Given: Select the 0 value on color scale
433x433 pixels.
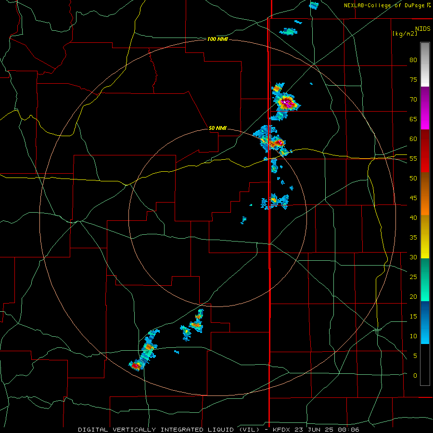Looking at the screenshot, I should coord(415,376).
